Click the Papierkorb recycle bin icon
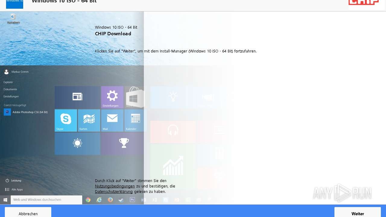The width and height of the screenshot is (386, 217). 13,18
